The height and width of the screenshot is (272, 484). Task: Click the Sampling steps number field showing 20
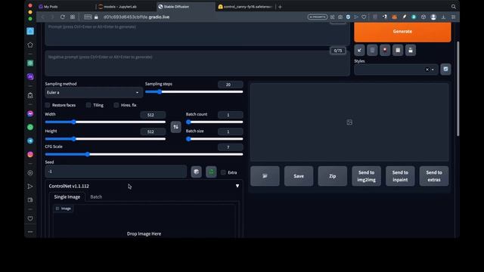[230, 85]
